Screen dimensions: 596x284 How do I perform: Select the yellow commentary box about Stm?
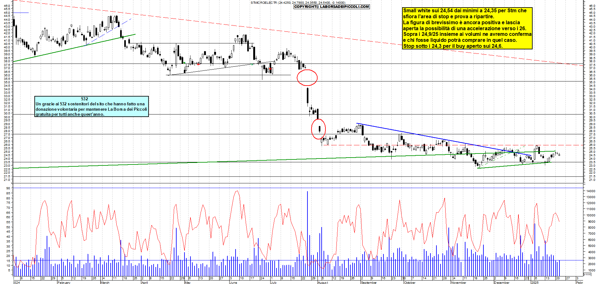click(x=467, y=28)
